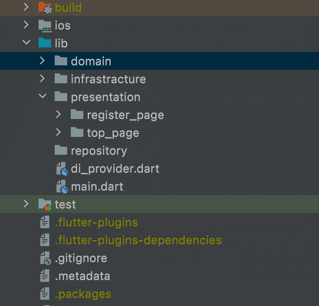Expand the domain folder arrow
Screen dimensions: 319x306
(42, 60)
